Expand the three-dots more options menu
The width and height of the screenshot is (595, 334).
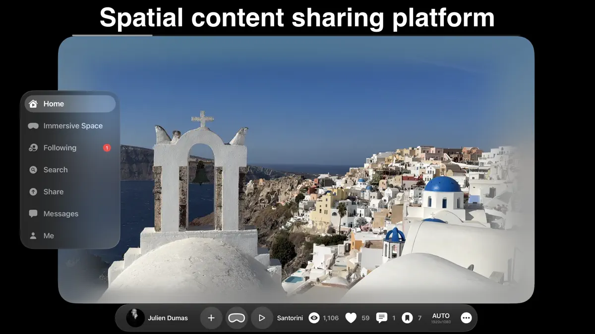pyautogui.click(x=466, y=318)
